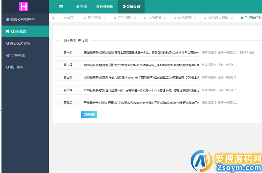Edit the 第四级 task input field
Image resolution: width=262 pixels, height=173 pixels.
click(140, 90)
